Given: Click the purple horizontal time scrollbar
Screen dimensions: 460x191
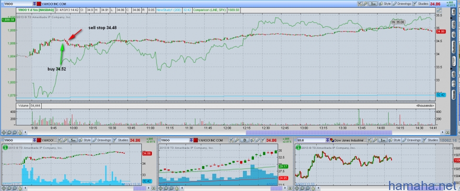Looking at the screenshot, I should [319, 133].
